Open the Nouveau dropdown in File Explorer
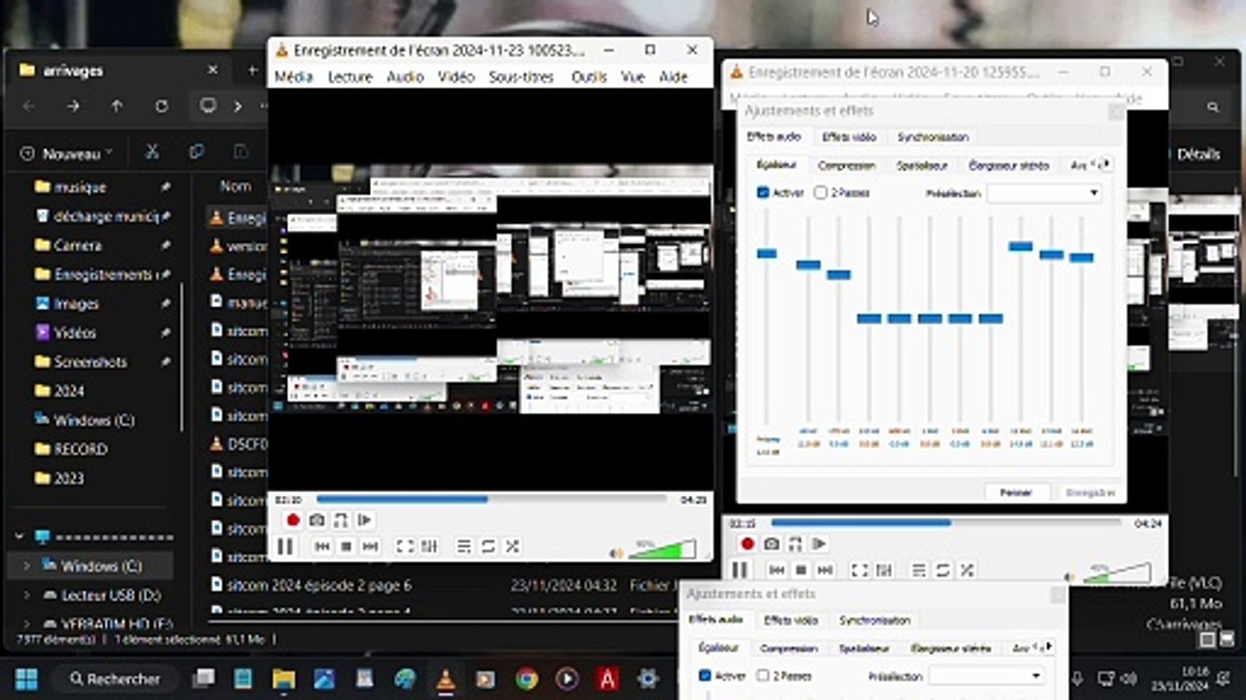 tap(65, 154)
